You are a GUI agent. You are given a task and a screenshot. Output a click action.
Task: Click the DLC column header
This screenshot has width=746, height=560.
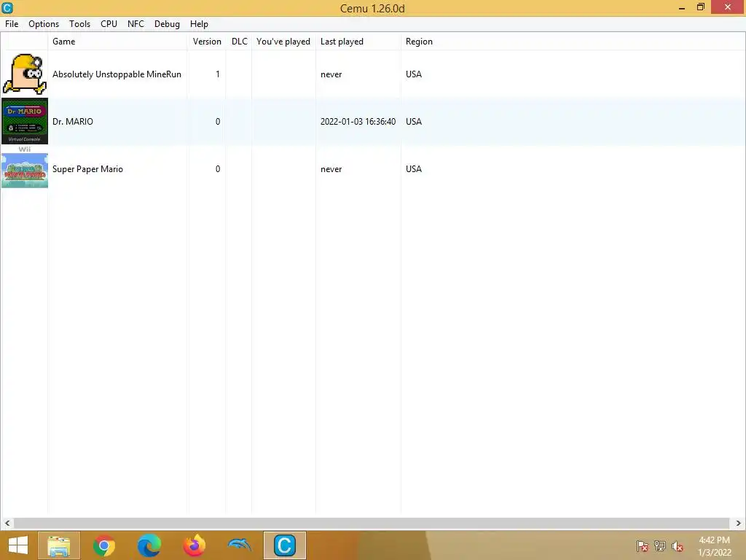point(239,42)
